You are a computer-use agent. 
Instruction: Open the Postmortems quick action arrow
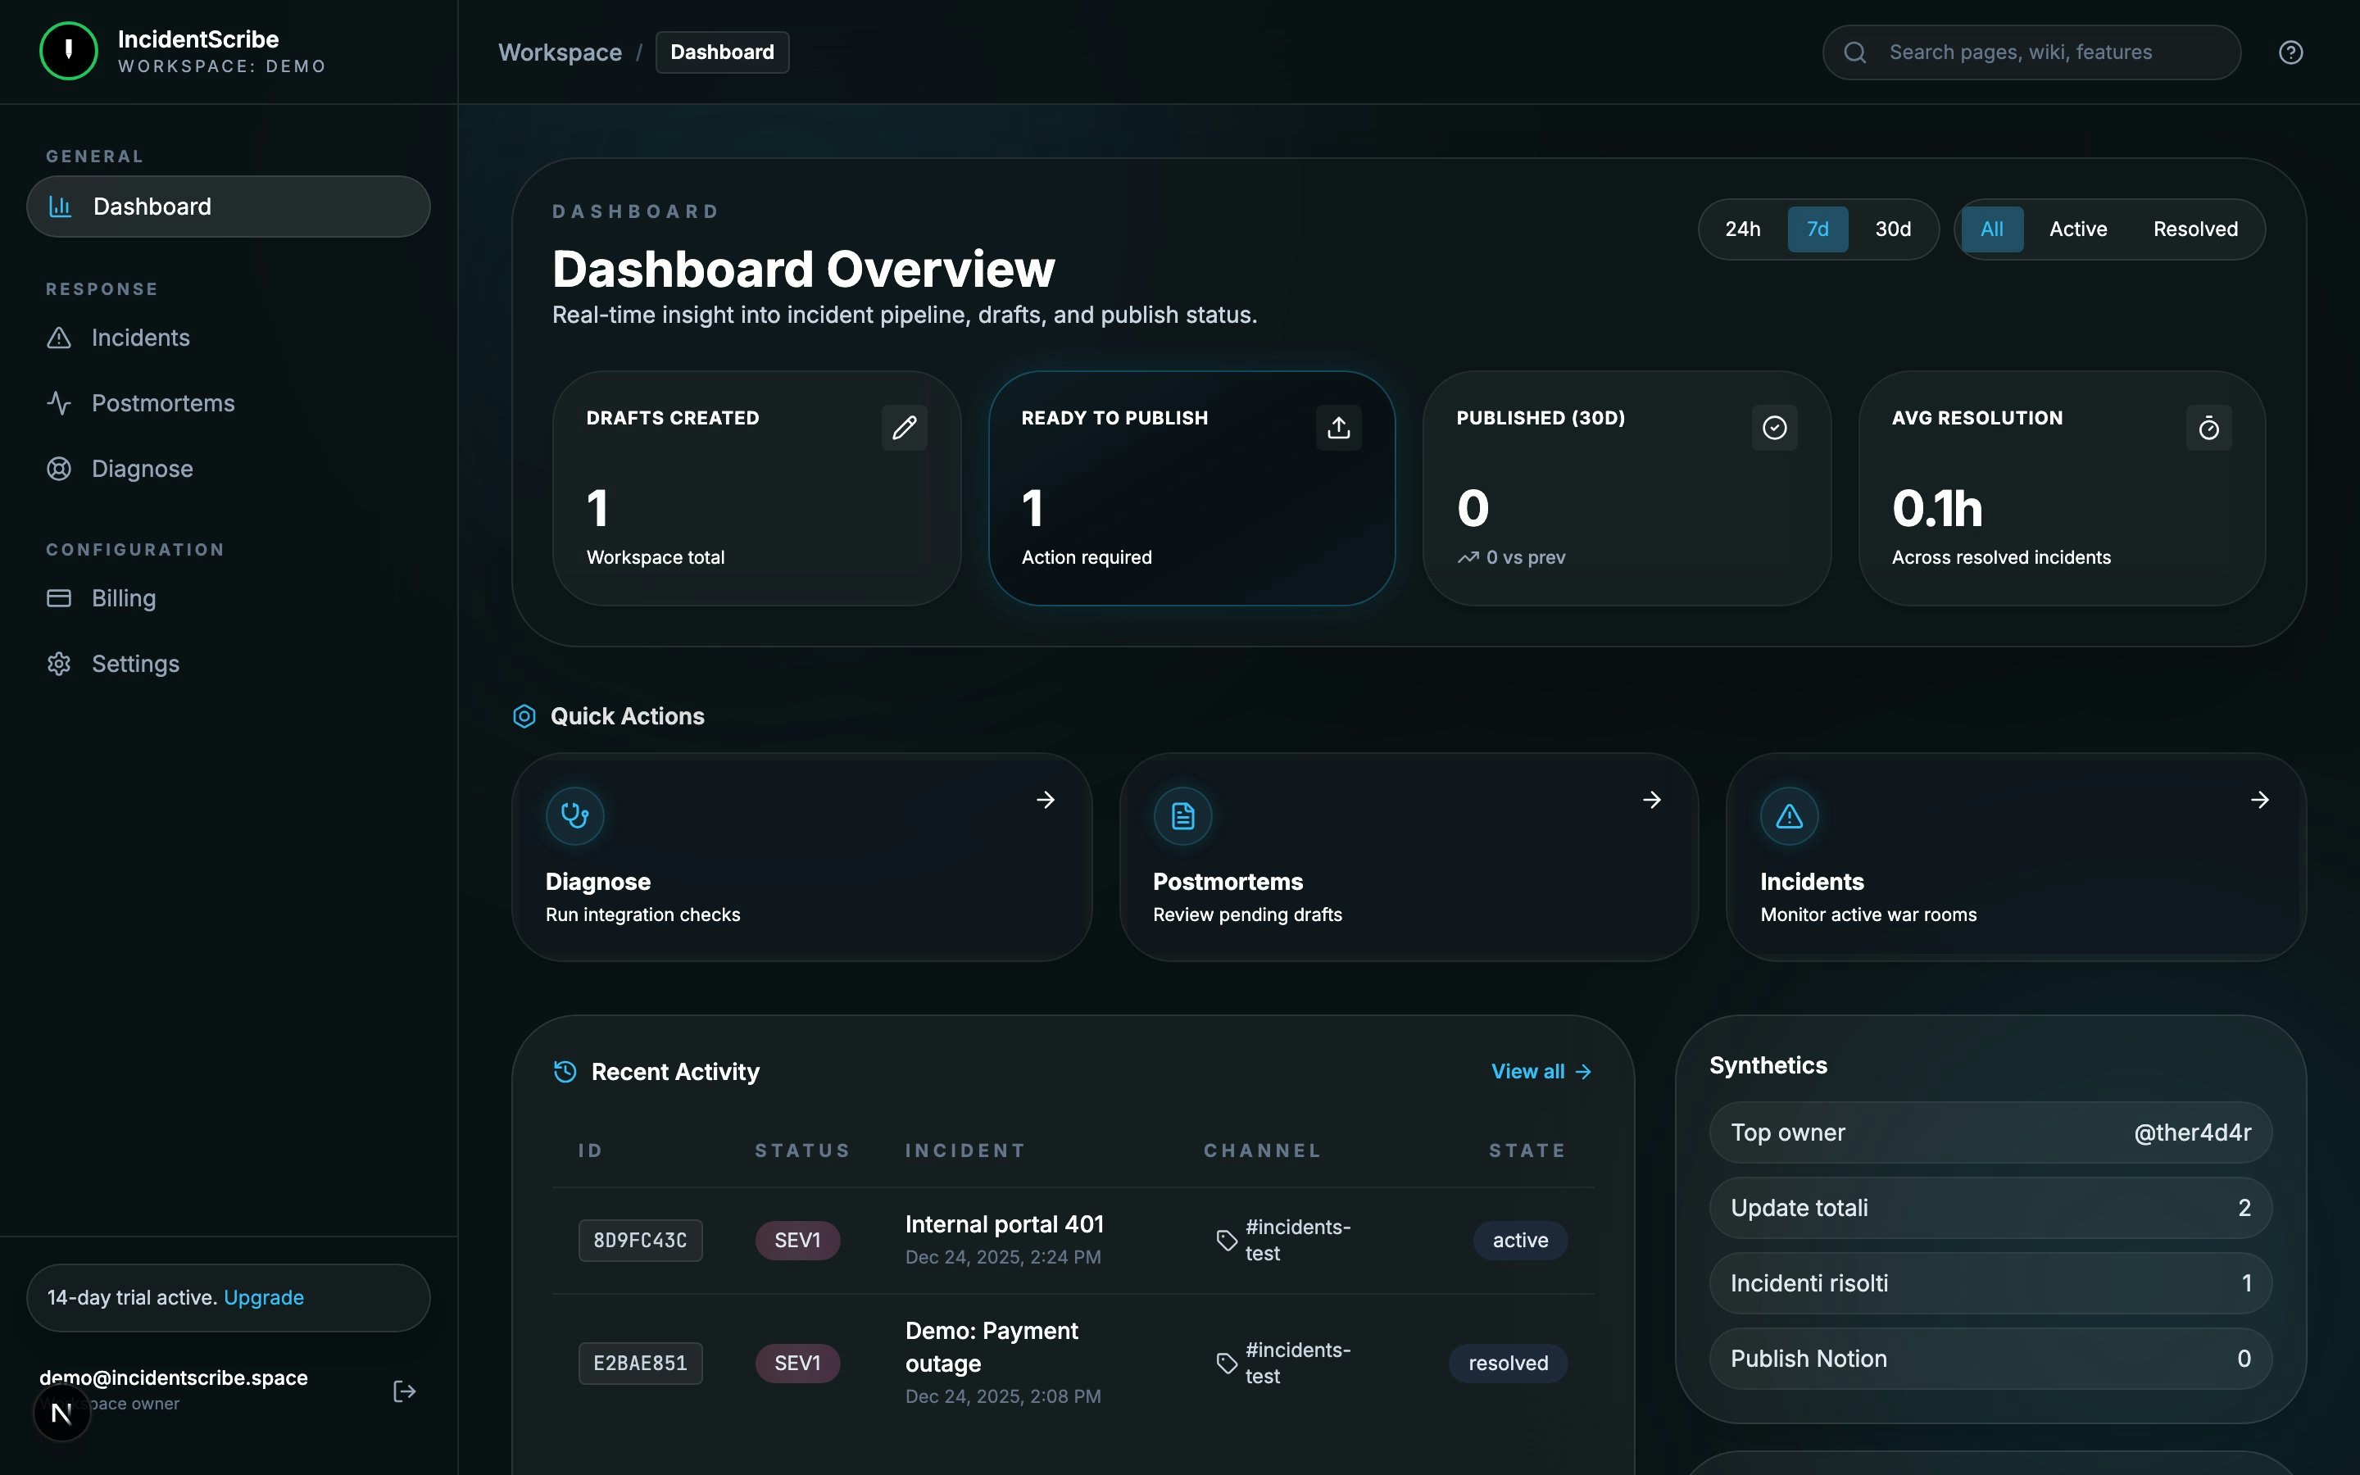1651,800
